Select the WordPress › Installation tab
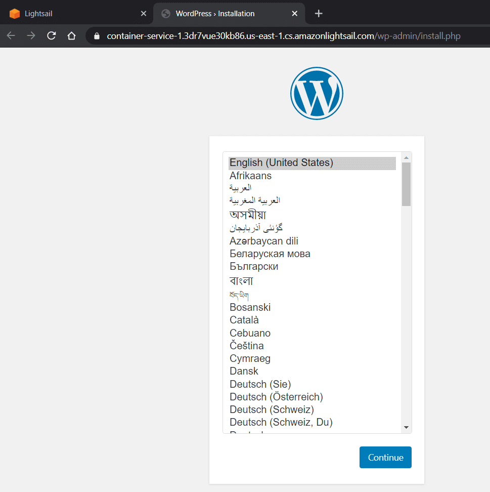 (229, 14)
